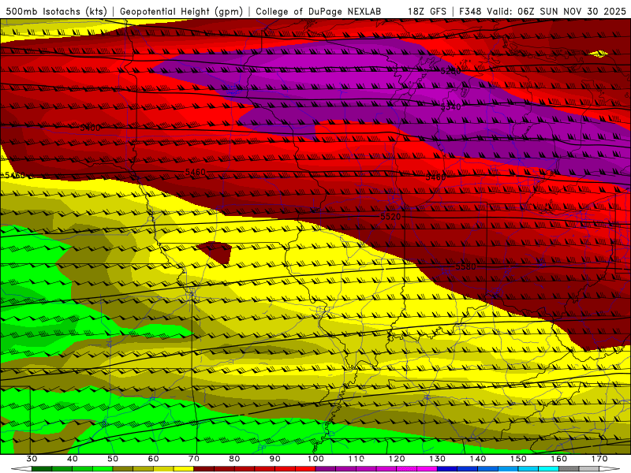Click the 170 value on the color scale

pos(599,459)
